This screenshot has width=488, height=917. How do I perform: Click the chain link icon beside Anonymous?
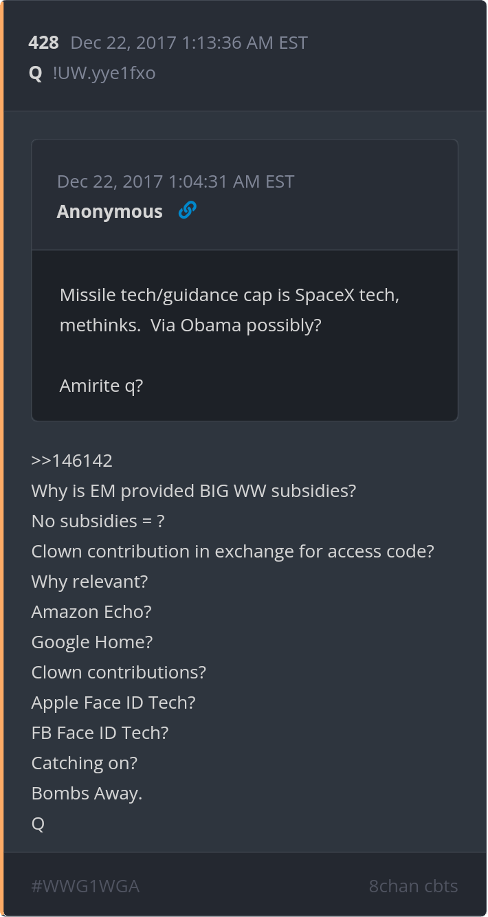coord(187,211)
